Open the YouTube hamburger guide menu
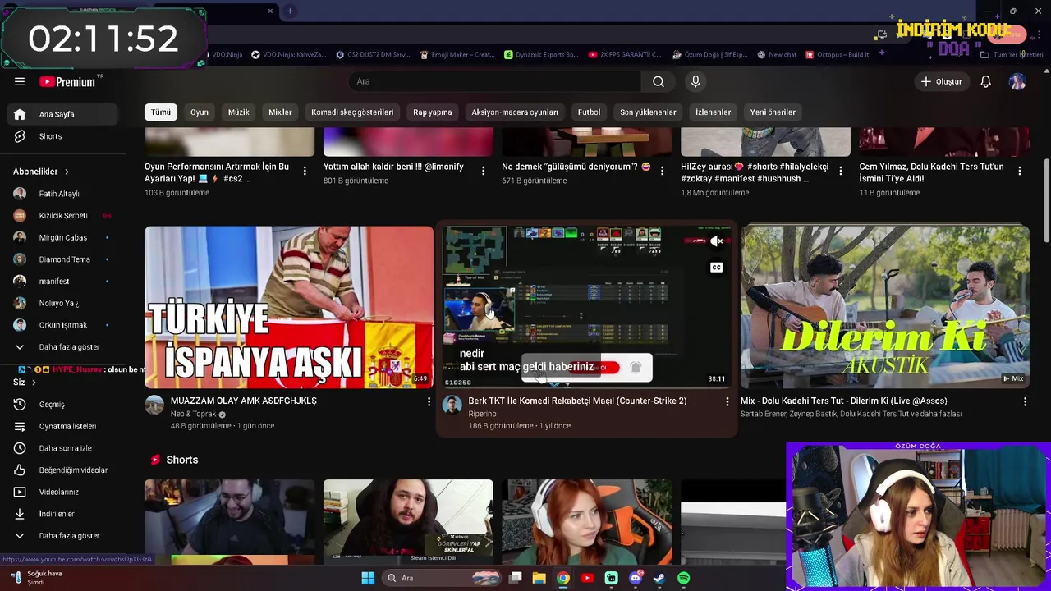Image resolution: width=1051 pixels, height=591 pixels. [20, 81]
